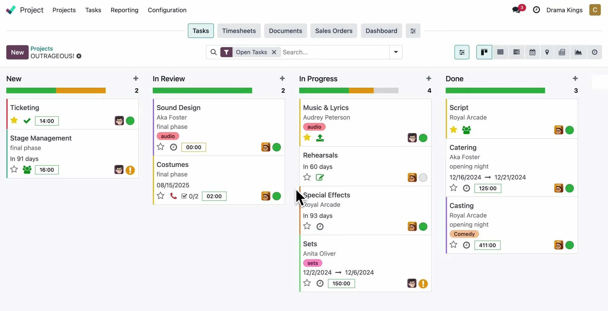Viewport: 608px width, 311px height.
Task: Toggle priority star on Rehearsals
Action: coord(307,177)
